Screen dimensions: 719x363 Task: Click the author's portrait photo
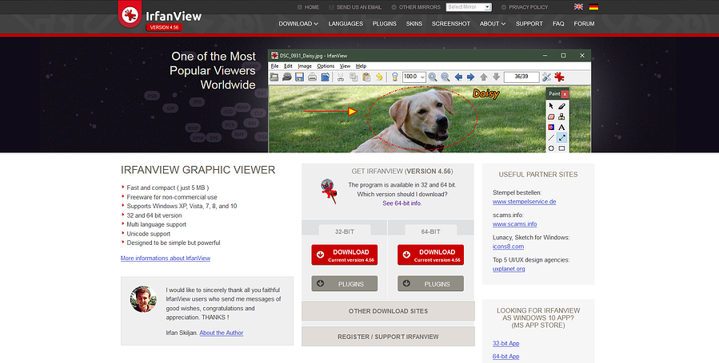(x=143, y=299)
